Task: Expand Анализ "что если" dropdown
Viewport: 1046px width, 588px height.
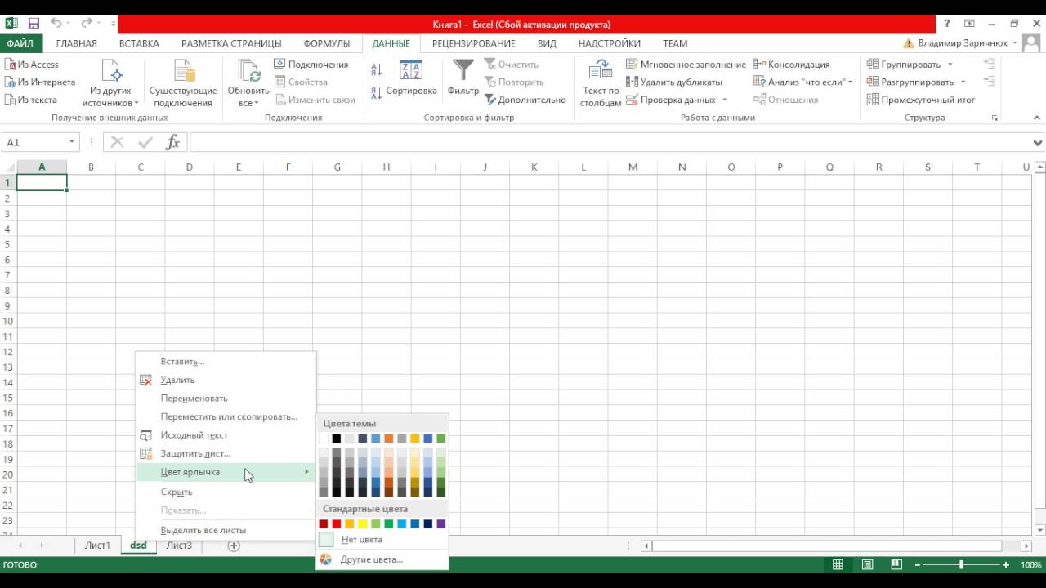Action: (x=850, y=82)
